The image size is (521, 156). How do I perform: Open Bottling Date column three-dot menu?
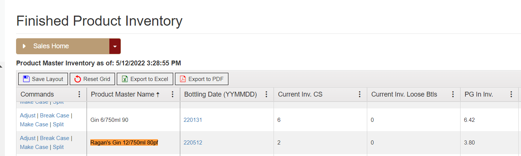(266, 94)
